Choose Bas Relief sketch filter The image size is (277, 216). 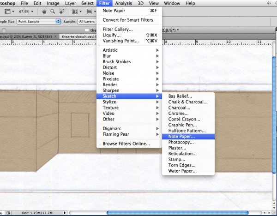(188, 96)
